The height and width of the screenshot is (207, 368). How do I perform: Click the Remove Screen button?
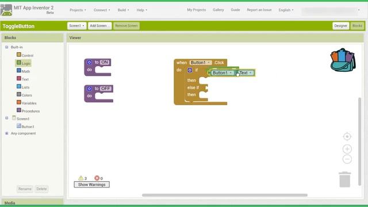(126, 25)
